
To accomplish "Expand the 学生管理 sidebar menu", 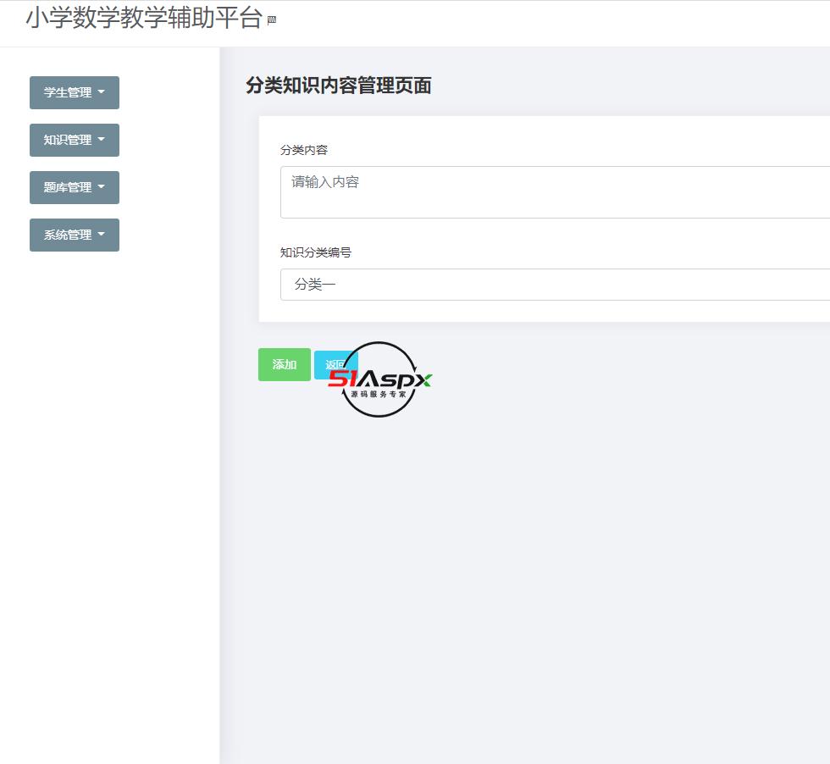I will pyautogui.click(x=74, y=92).
